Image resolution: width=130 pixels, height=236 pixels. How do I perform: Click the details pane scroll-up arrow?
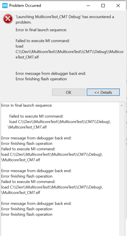[122, 105]
